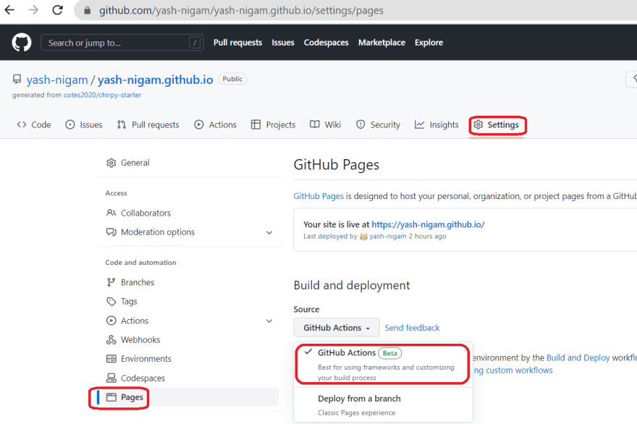Screen dimensions: 637x424
Task: Click the Pull requests tab branch icon
Action: point(121,124)
